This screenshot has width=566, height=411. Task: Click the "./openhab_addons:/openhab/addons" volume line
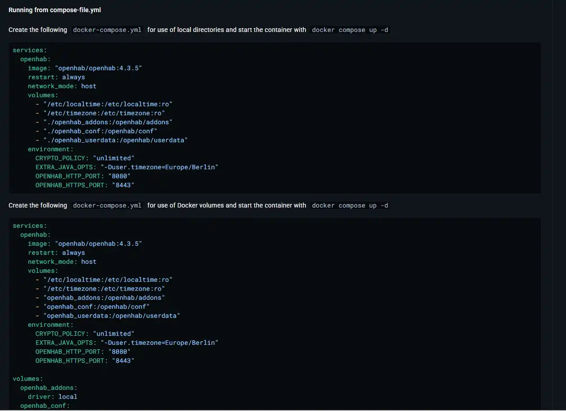104,122
